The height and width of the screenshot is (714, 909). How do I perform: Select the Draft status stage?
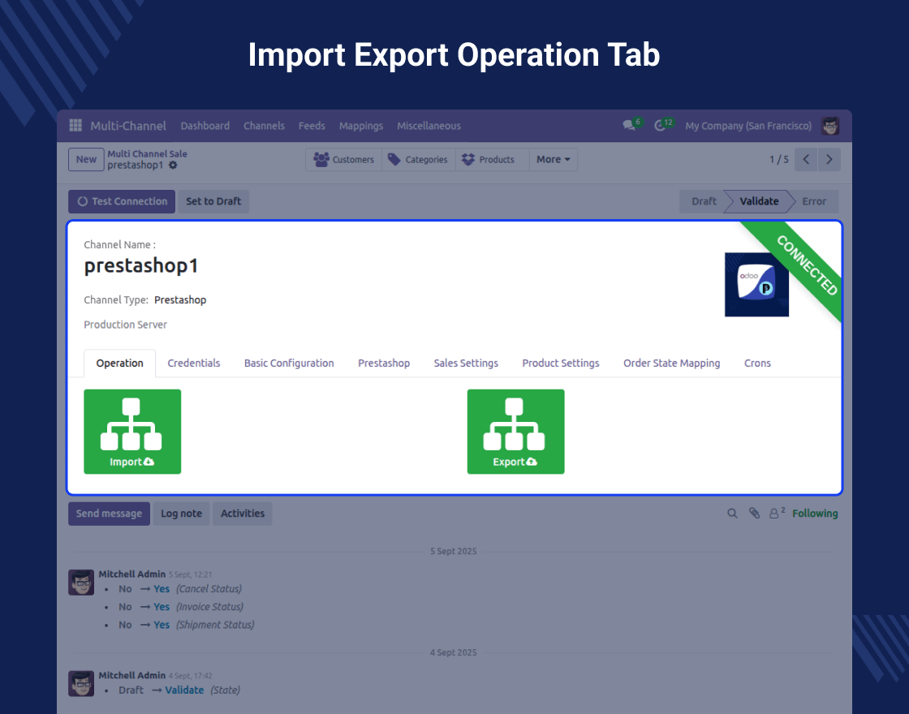coord(704,201)
